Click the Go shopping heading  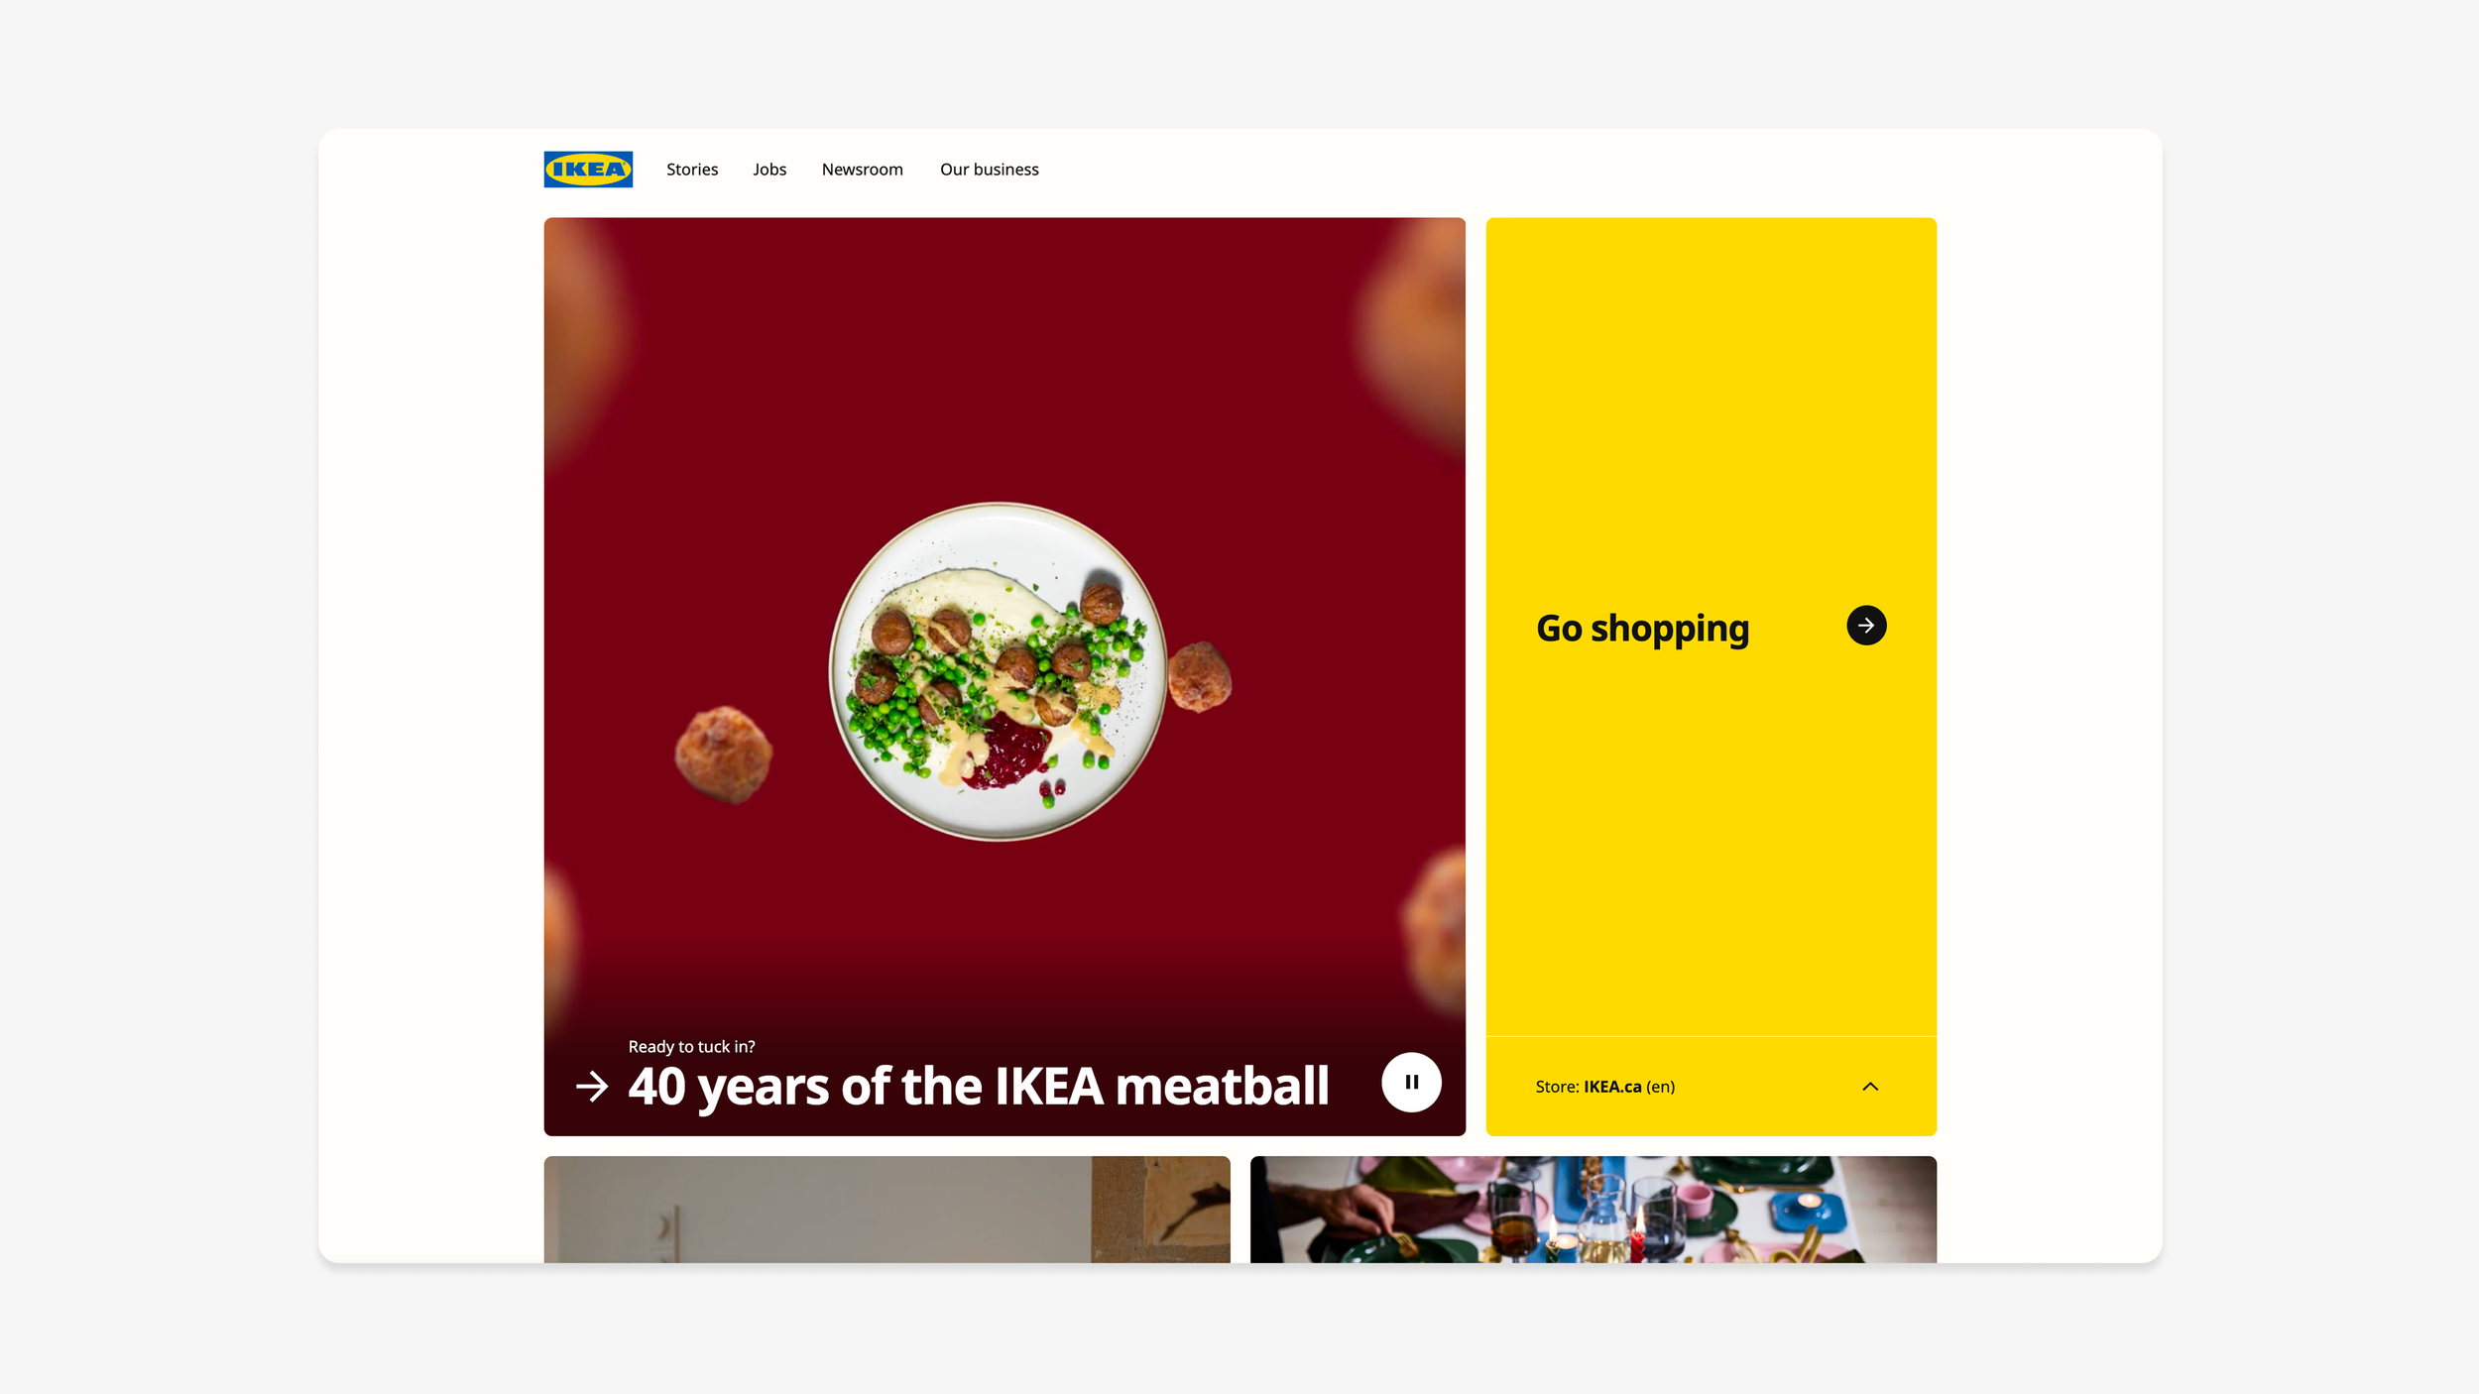tap(1642, 629)
